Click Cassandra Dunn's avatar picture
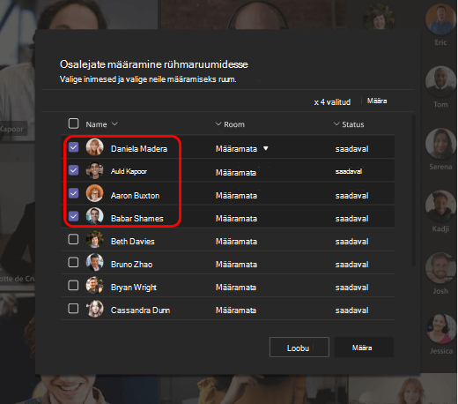The image size is (458, 404). point(94,309)
